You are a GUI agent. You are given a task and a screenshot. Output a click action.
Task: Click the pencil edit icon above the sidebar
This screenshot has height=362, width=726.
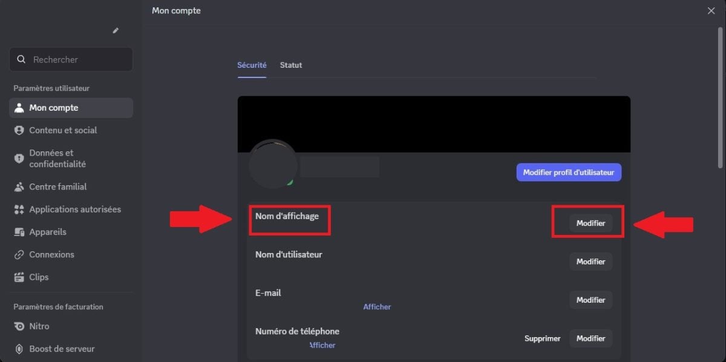click(115, 30)
